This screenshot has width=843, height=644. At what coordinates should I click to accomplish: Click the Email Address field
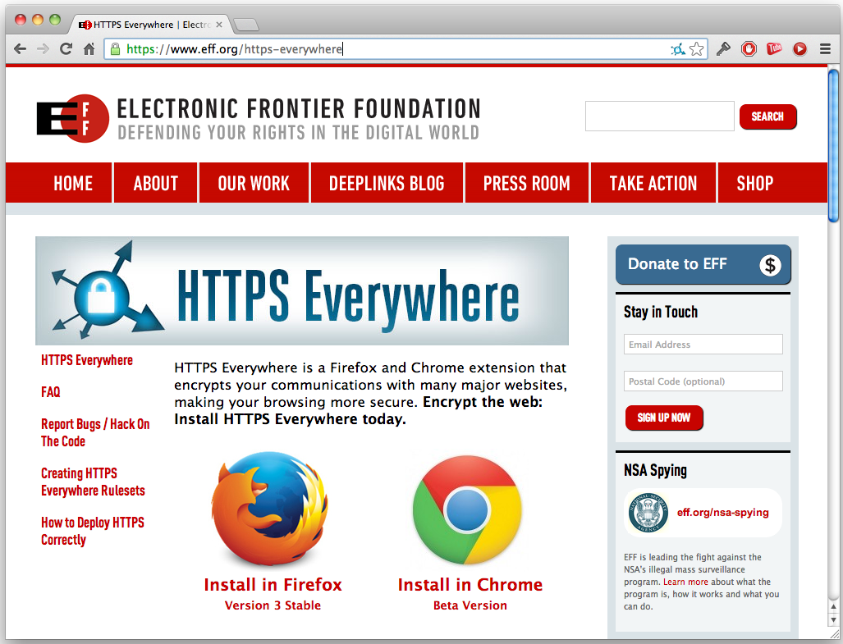[x=703, y=345]
